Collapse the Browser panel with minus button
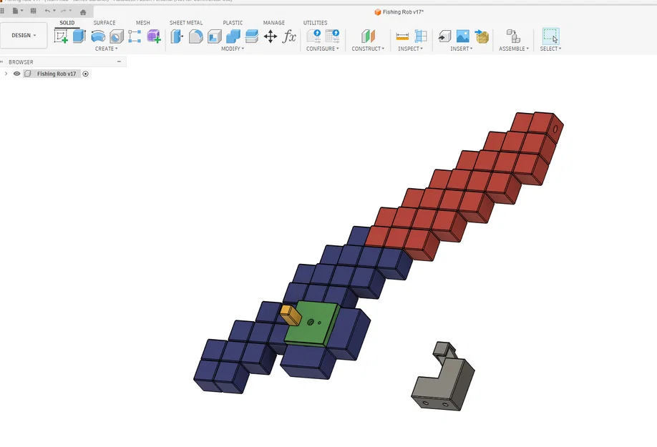This screenshot has width=657, height=447. click(119, 62)
